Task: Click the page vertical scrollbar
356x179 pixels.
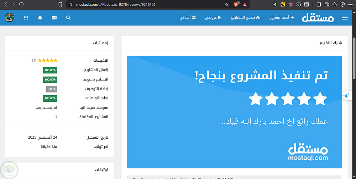Action: (354, 59)
